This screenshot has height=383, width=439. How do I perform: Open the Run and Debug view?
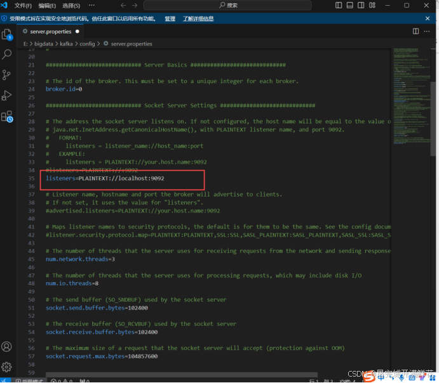tap(8, 96)
